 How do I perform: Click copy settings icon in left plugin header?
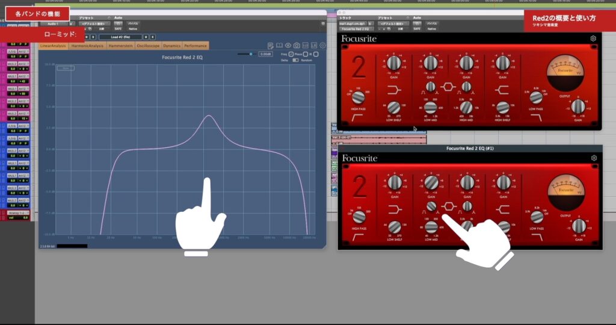tap(90, 29)
